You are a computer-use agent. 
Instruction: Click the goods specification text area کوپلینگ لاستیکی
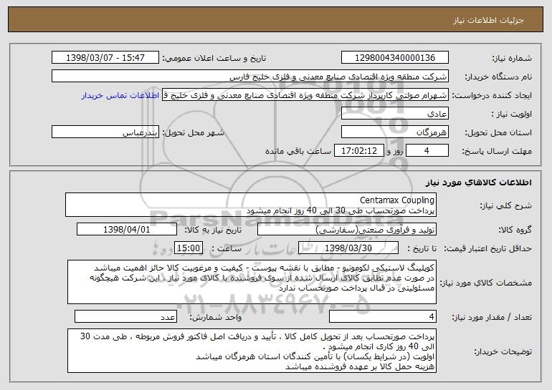pos(252,282)
